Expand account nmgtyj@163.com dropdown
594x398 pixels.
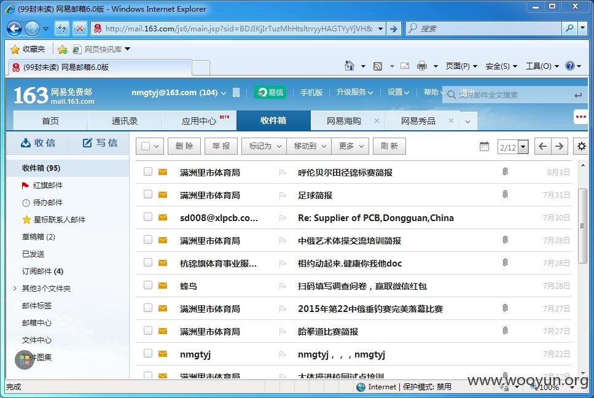(224, 93)
